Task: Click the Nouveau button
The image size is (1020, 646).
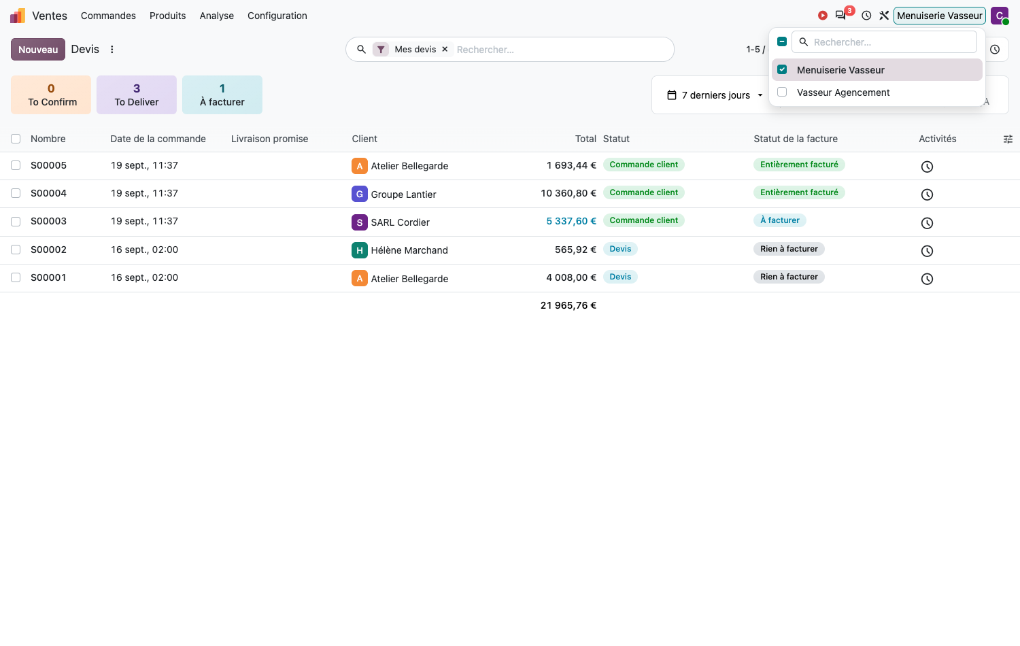Action: [x=38, y=50]
